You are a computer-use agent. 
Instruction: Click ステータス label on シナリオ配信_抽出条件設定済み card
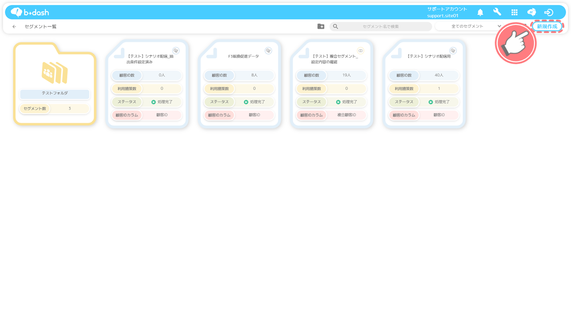coord(127,102)
